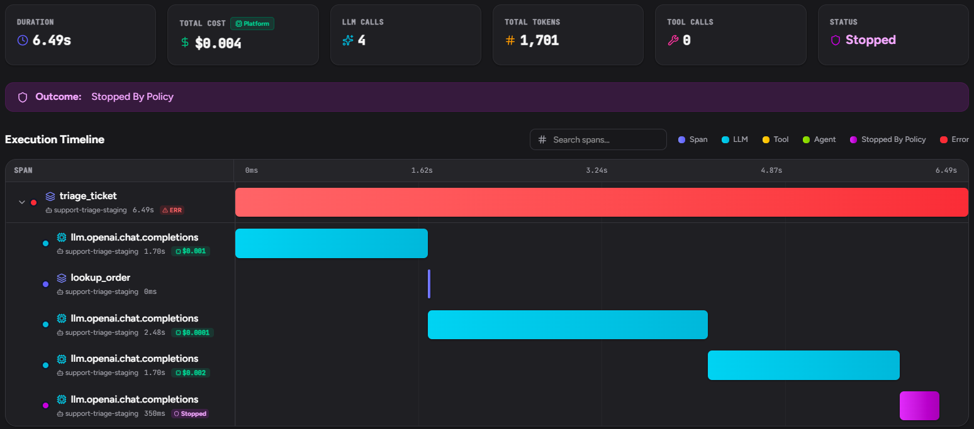Screen dimensions: 974x429
Task: Focus the Search spans input field
Action: 598,139
